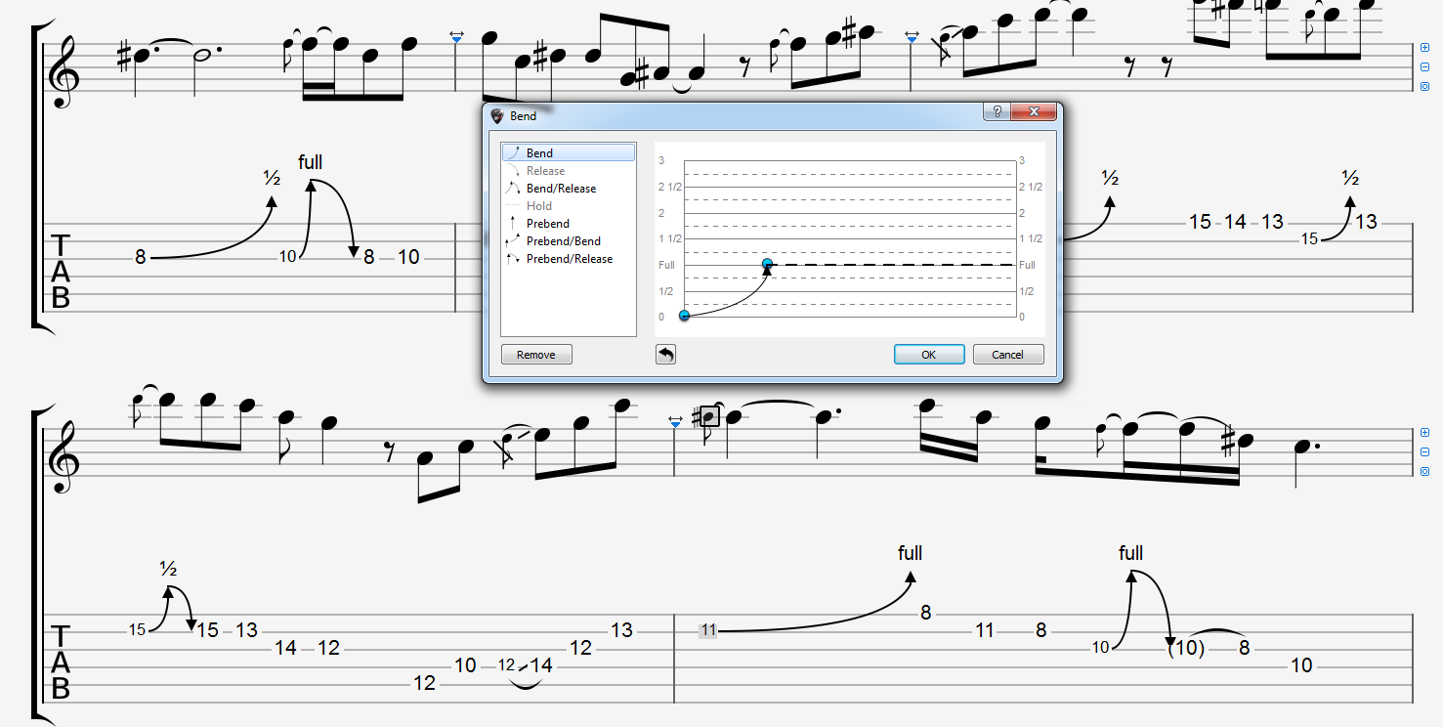The image size is (1443, 727).
Task: Click the bend curve start point at 0
Action: click(x=684, y=315)
